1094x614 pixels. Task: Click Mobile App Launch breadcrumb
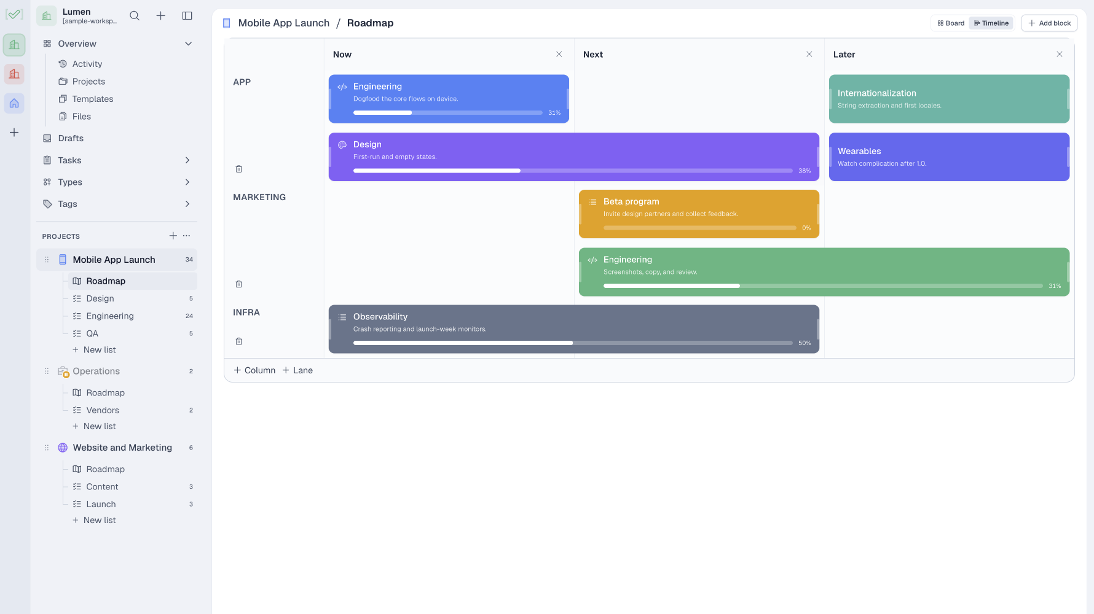point(284,23)
